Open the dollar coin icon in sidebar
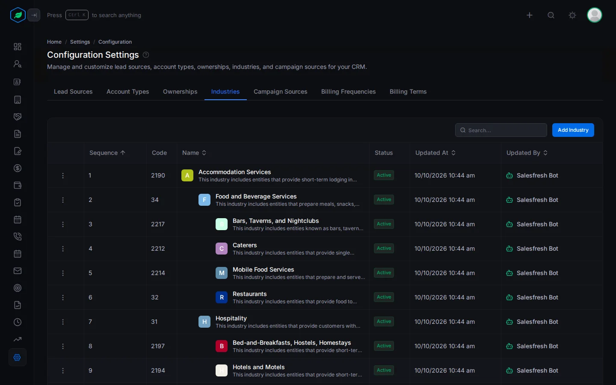Image resolution: width=616 pixels, height=385 pixels. tap(18, 168)
